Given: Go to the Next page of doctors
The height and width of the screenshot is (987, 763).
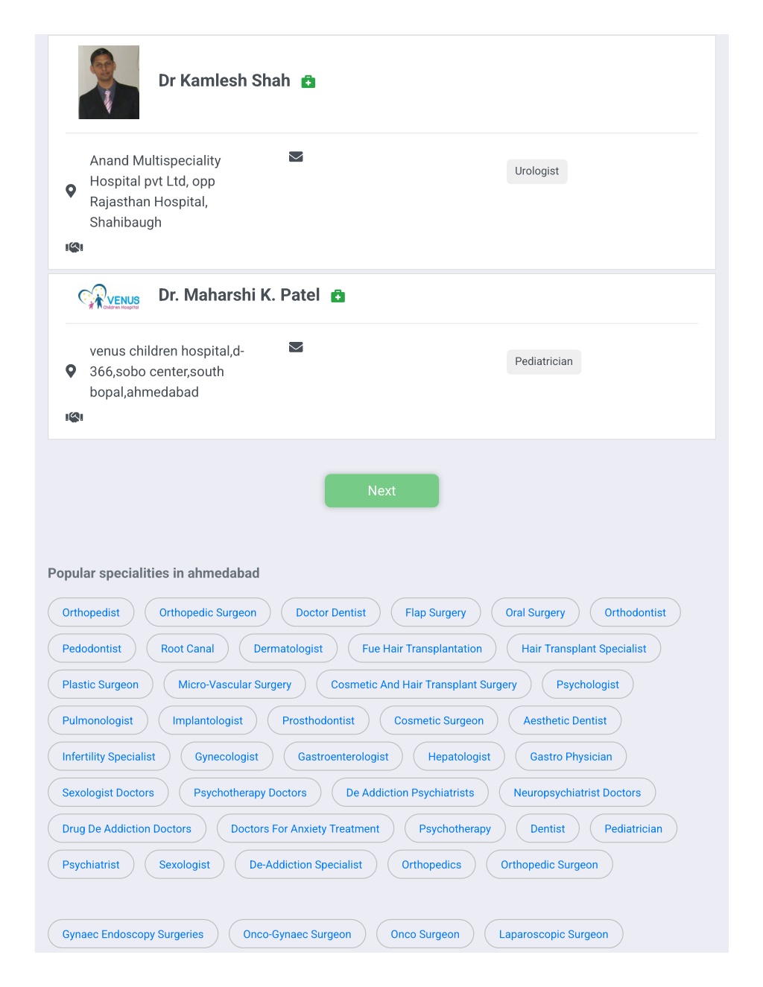Looking at the screenshot, I should [381, 491].
